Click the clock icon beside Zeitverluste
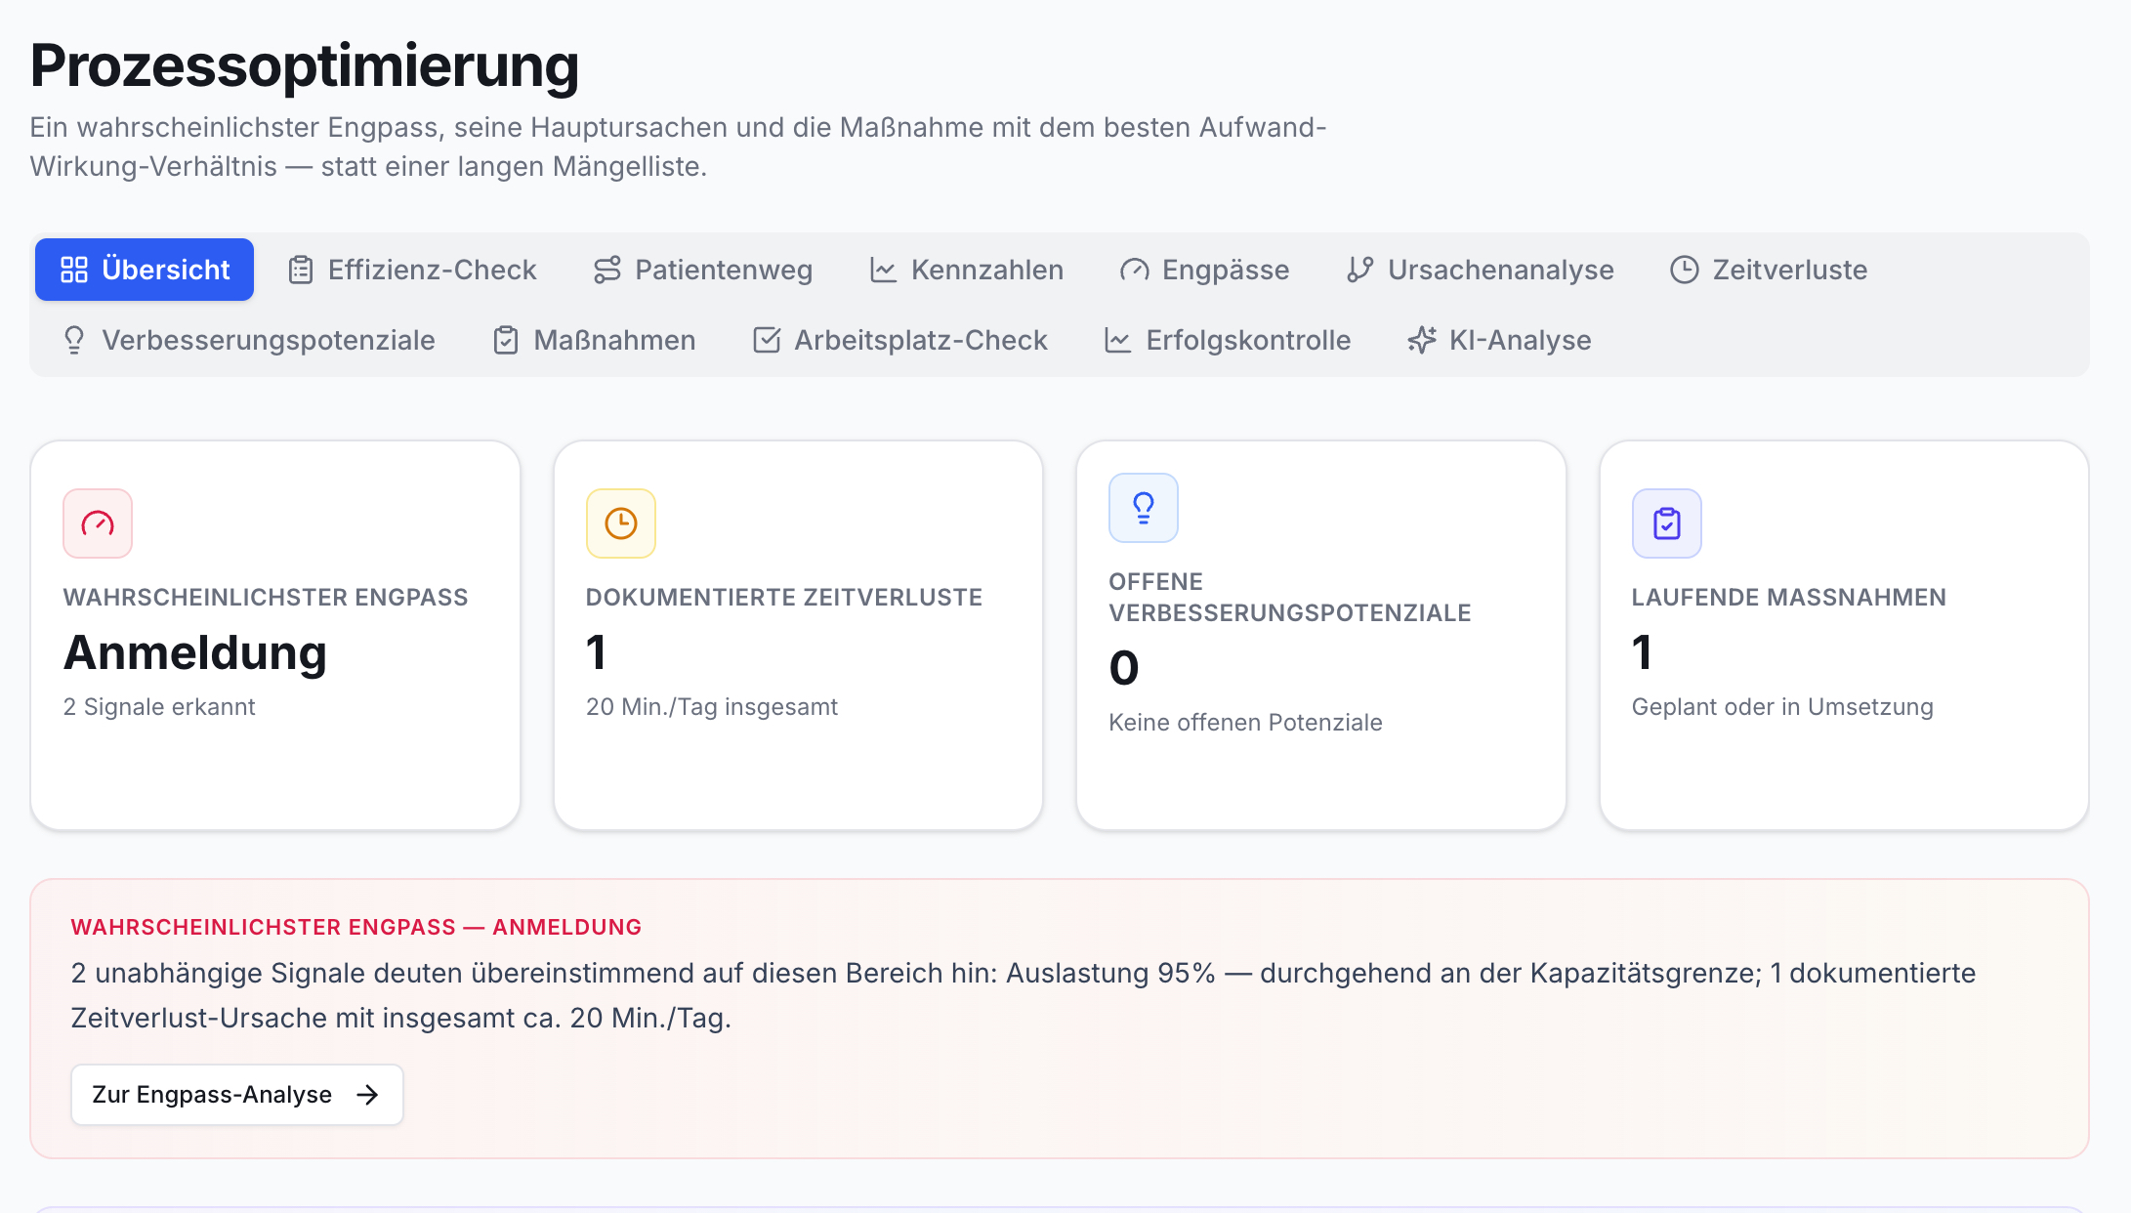The image size is (2131, 1213). [x=1685, y=270]
